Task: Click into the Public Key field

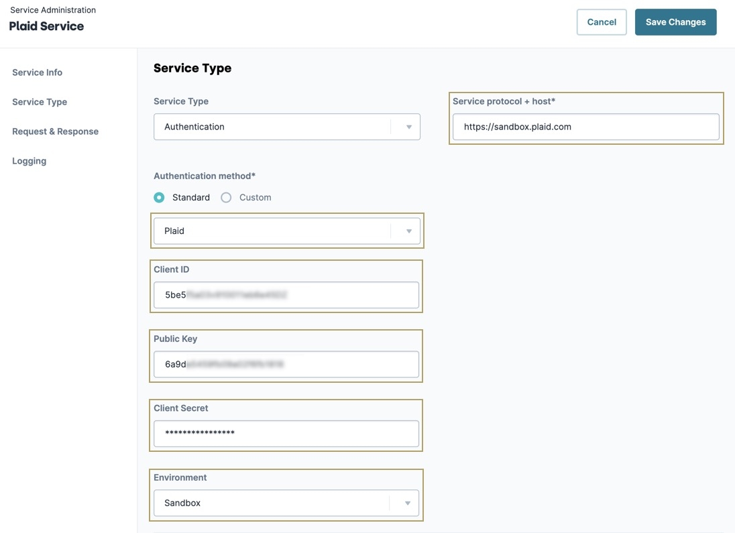Action: (x=286, y=364)
